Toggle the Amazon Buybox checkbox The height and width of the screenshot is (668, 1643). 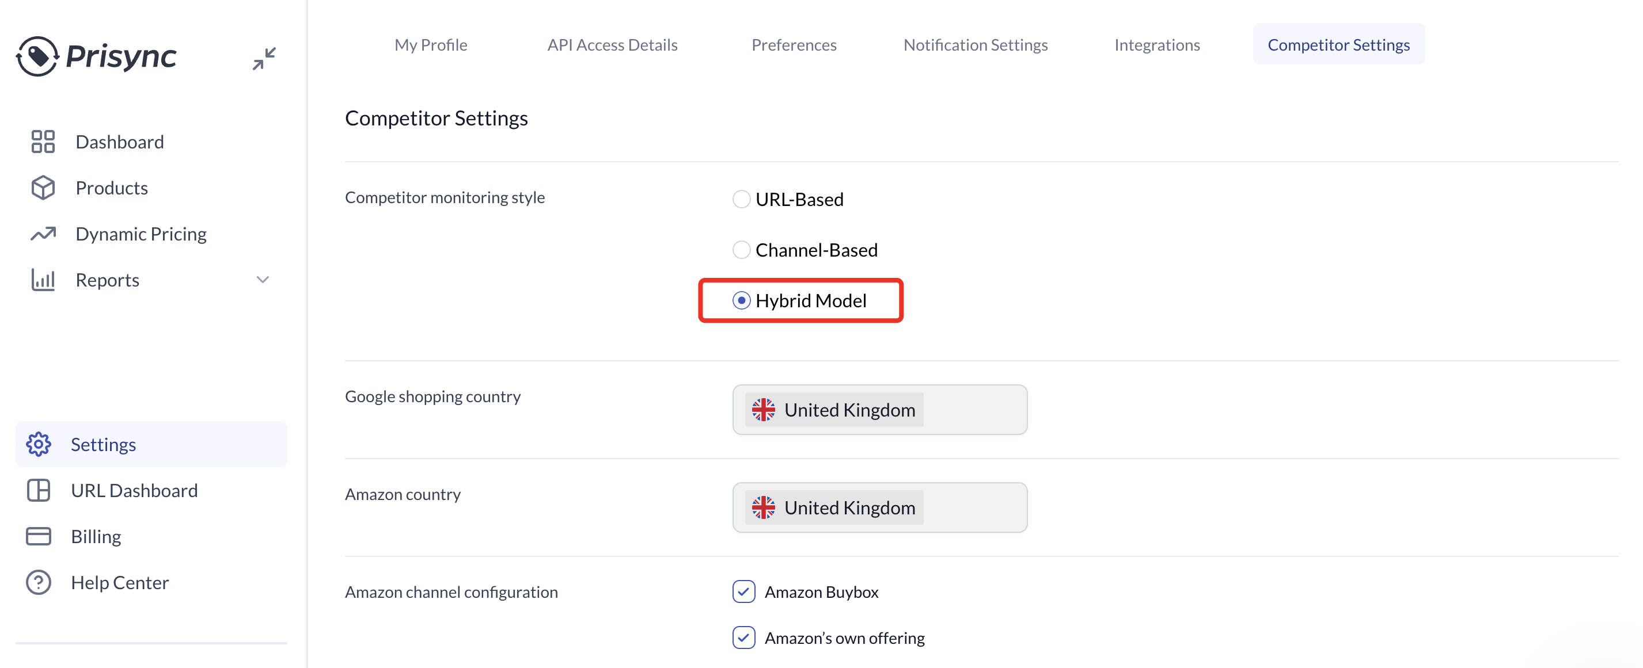743,591
